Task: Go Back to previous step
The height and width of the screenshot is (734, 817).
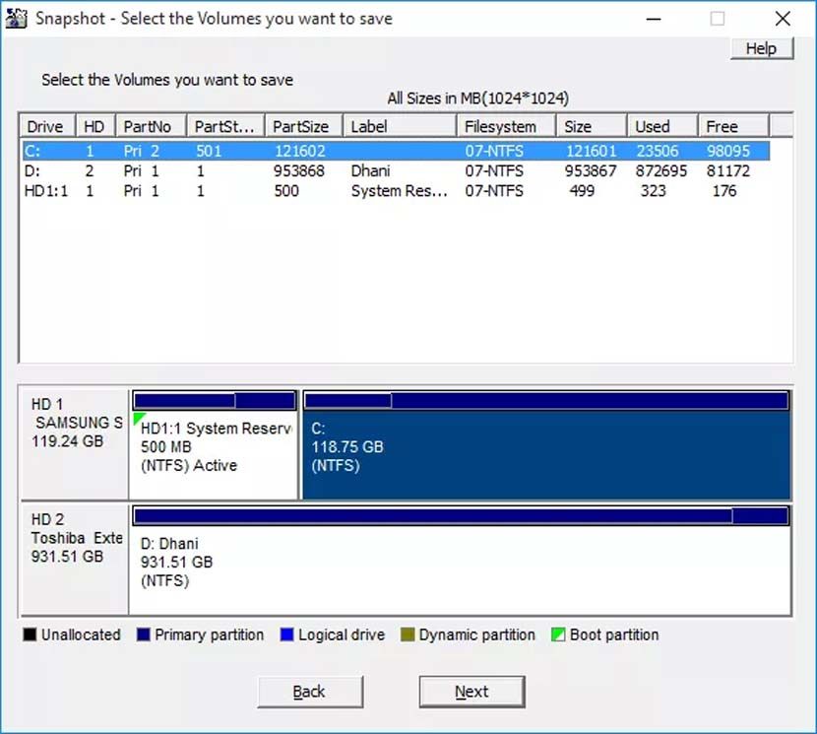Action: click(310, 692)
